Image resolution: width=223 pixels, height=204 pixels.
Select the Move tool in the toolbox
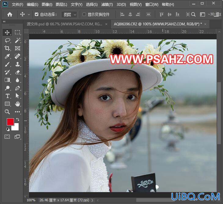7,32
